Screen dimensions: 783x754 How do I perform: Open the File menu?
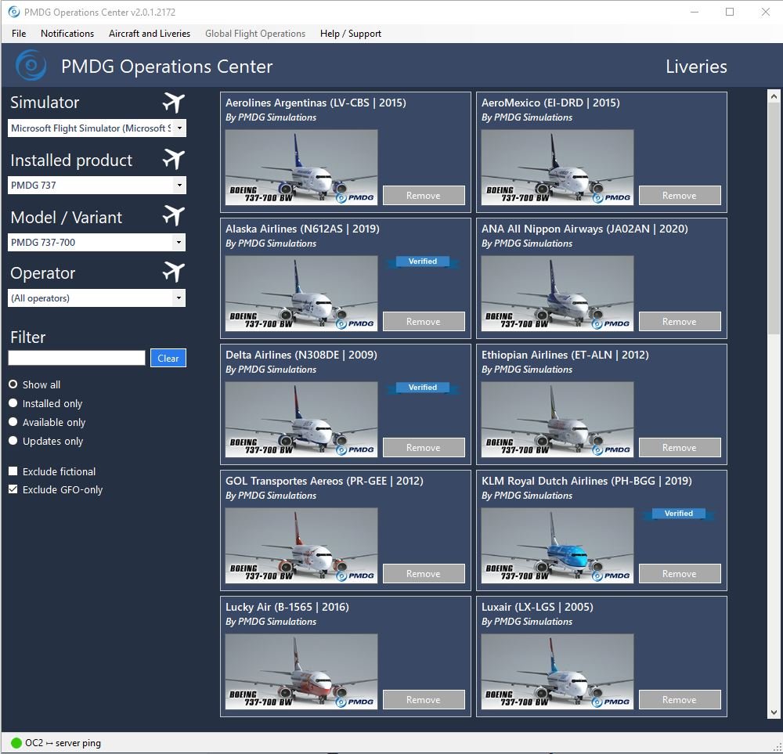pyautogui.click(x=19, y=34)
